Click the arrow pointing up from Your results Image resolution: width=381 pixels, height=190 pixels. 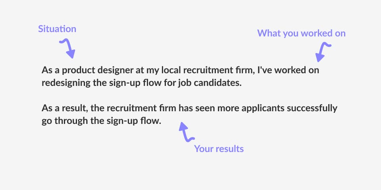[x=187, y=131]
